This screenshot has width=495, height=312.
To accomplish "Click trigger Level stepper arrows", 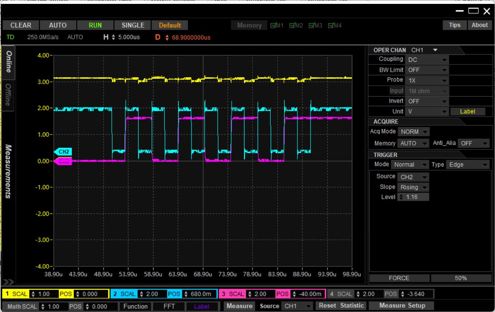I will 401,197.
